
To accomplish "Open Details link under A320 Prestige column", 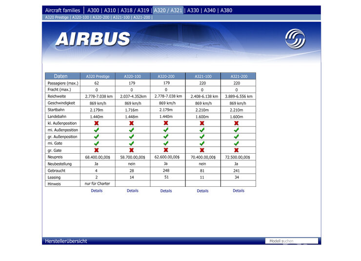I will (97, 191).
